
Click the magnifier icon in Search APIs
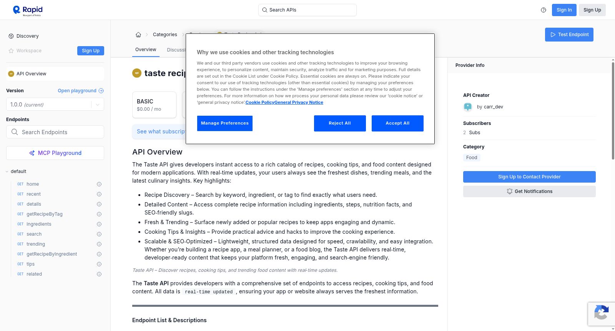click(264, 10)
